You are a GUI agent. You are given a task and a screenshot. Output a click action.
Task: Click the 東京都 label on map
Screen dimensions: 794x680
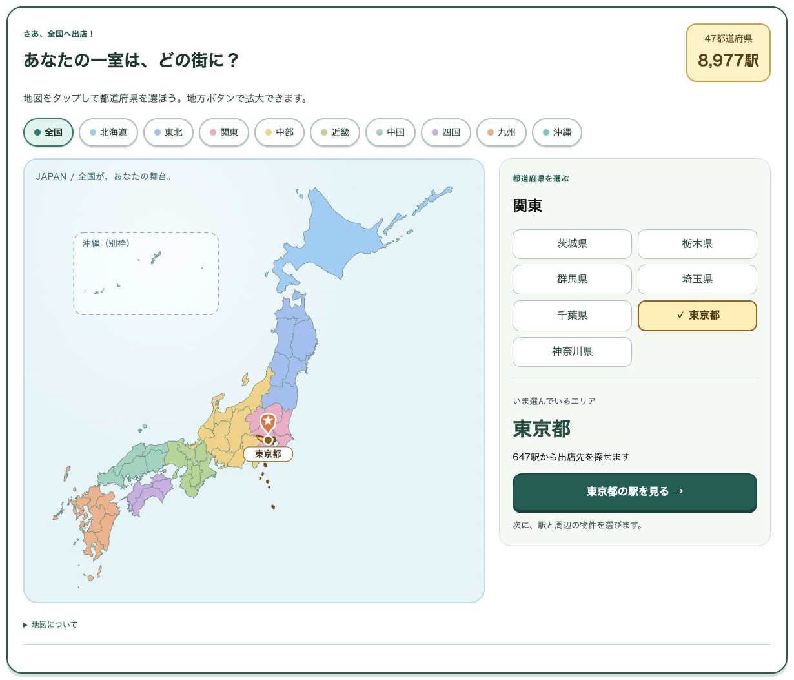pyautogui.click(x=268, y=454)
